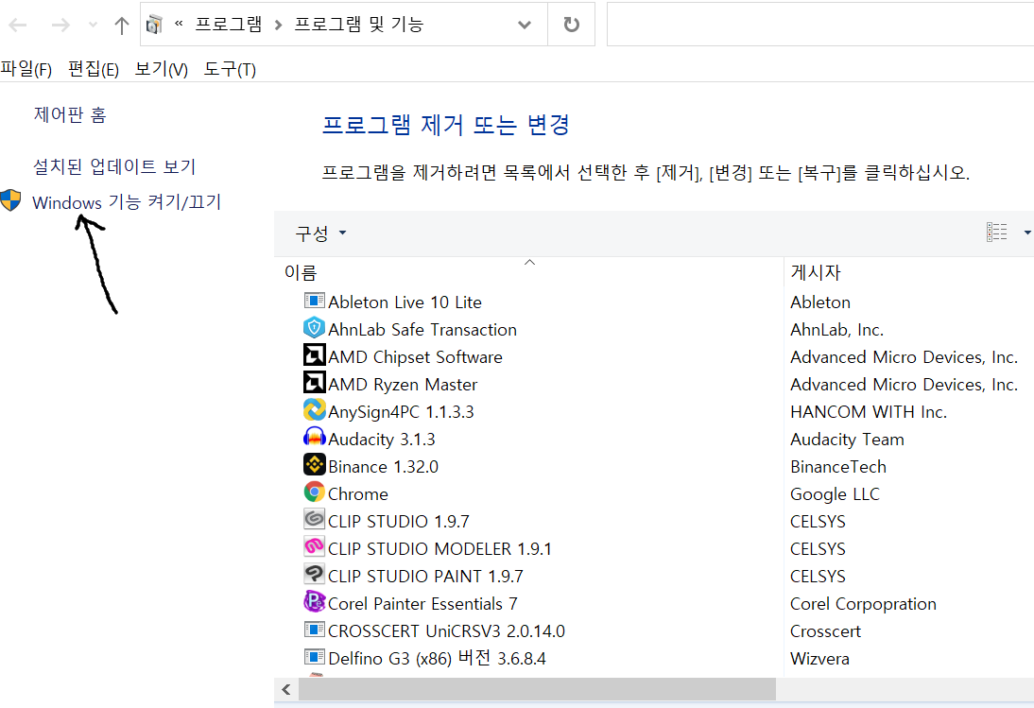Click the AhnLab Safe Transaction shield icon
1034x708 pixels.
tap(314, 328)
